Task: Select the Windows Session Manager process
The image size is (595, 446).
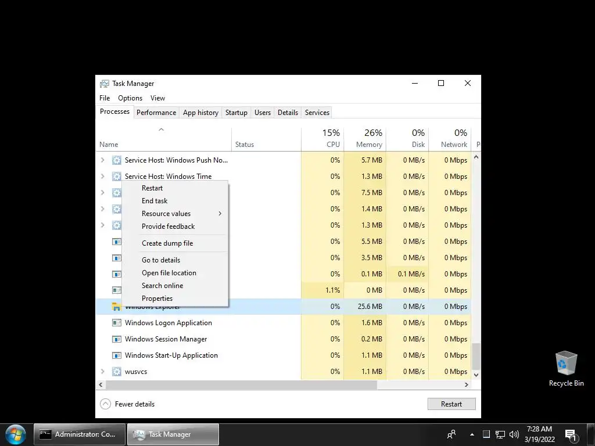Action: (x=284, y=339)
